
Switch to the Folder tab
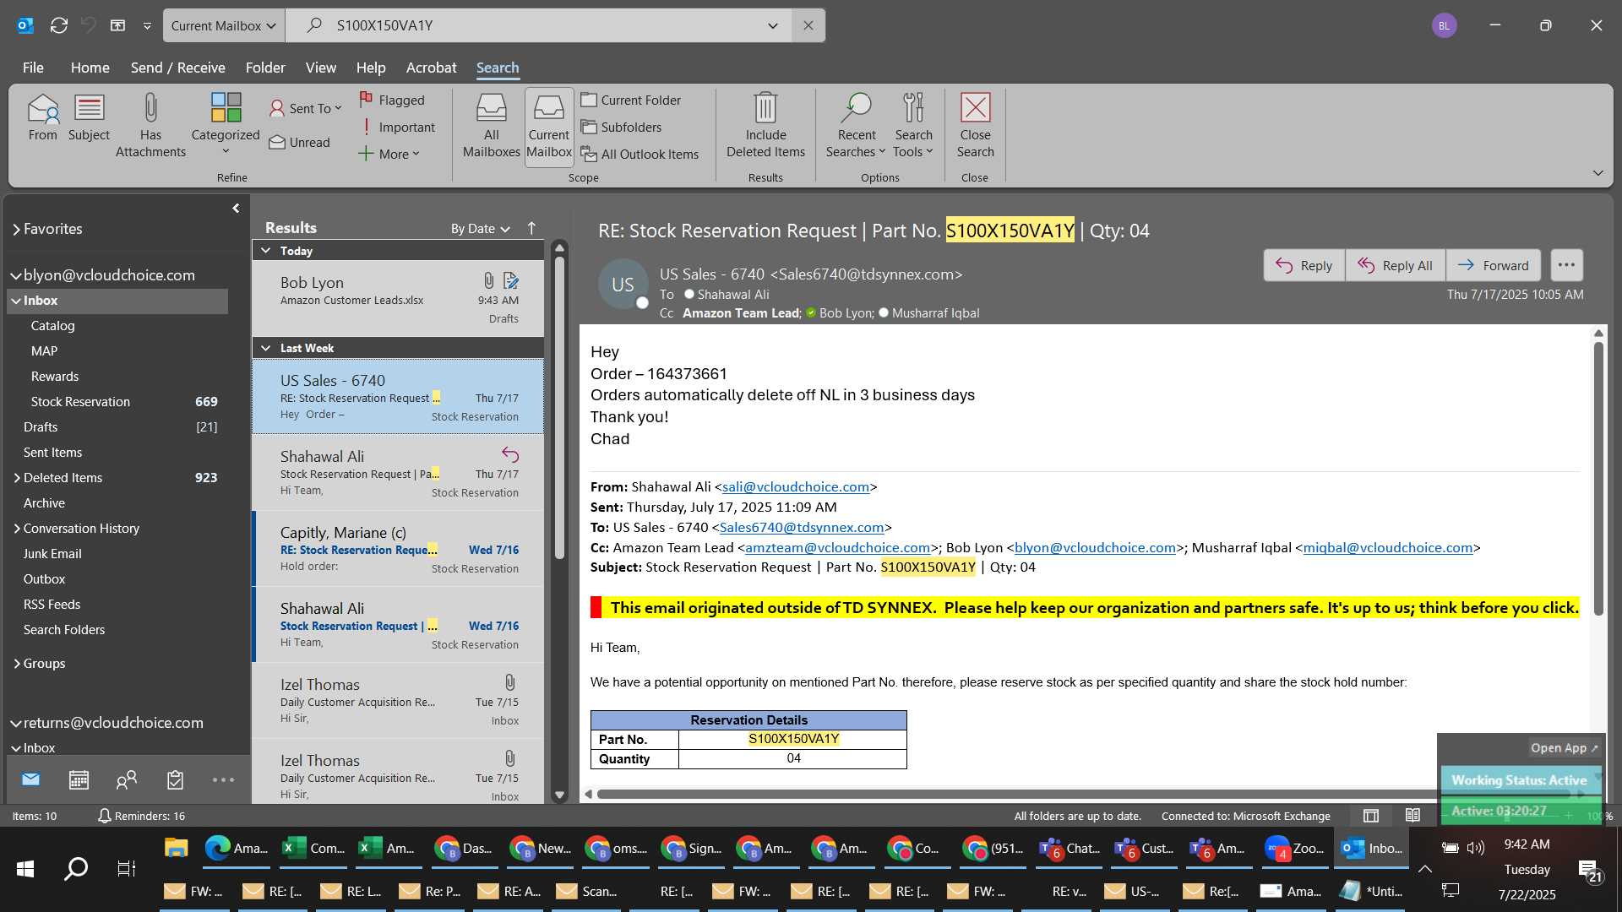pyautogui.click(x=265, y=68)
